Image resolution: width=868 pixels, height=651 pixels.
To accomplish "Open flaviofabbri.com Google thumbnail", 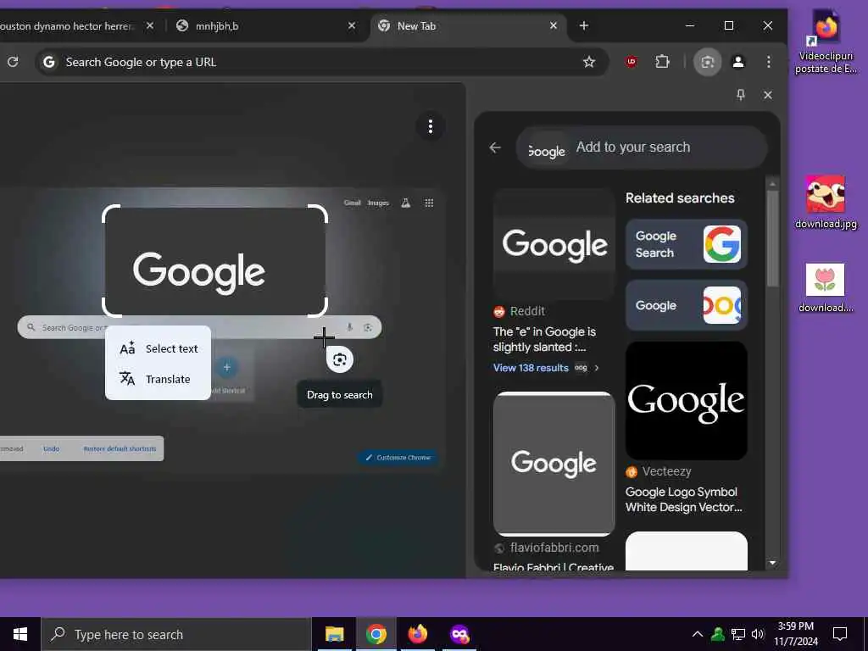I will [554, 464].
